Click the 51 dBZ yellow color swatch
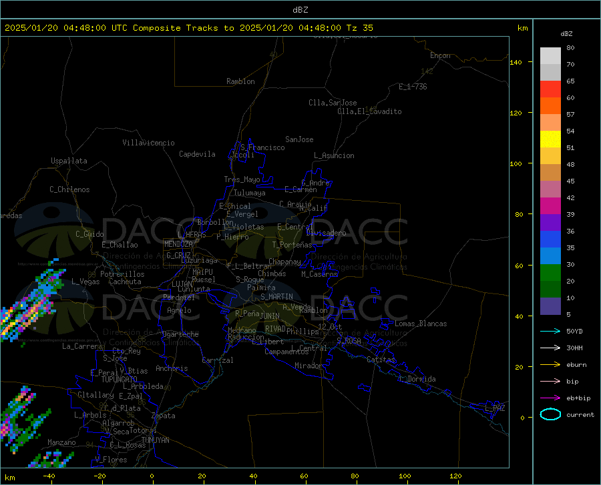 pyautogui.click(x=550, y=139)
